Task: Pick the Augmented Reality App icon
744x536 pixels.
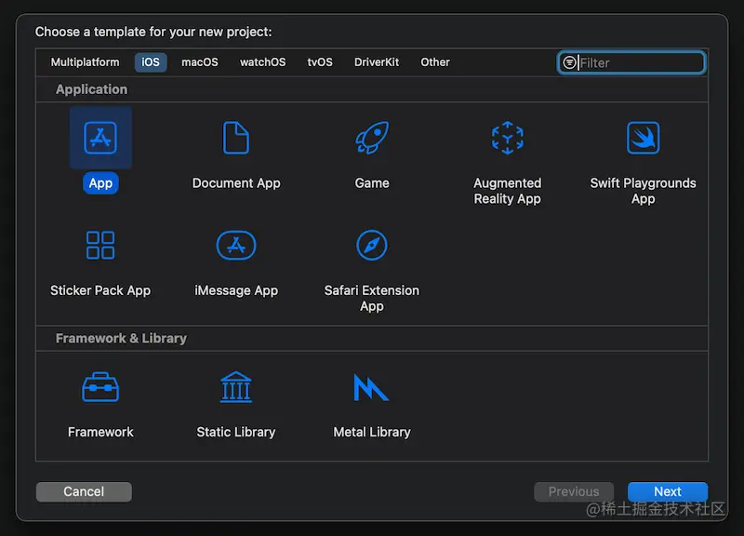Action: point(507,138)
